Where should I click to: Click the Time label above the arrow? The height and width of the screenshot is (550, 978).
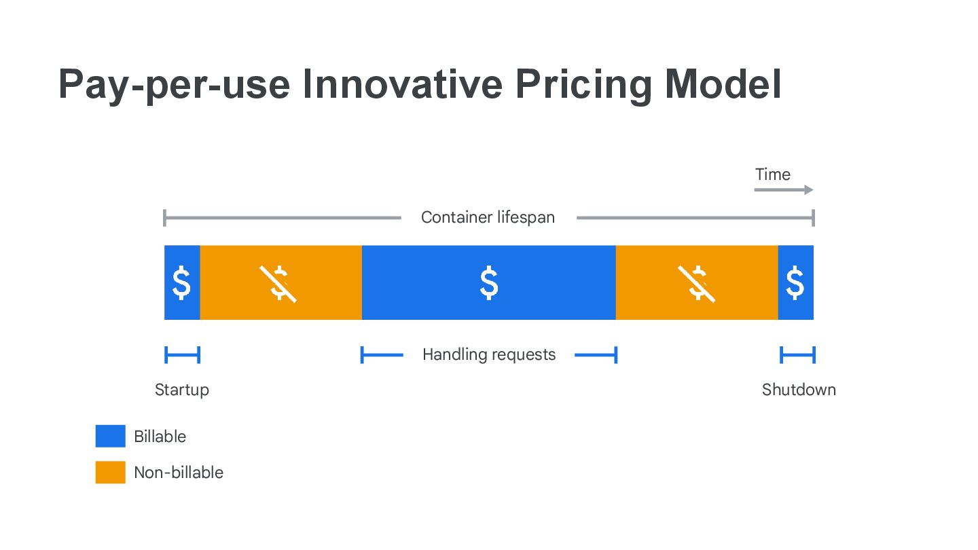click(773, 175)
